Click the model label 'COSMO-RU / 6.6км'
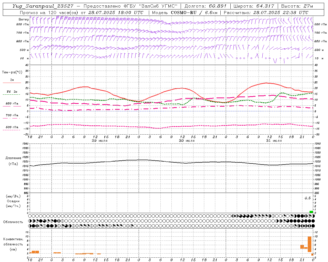Screen dimensions: 328x262 194,13
